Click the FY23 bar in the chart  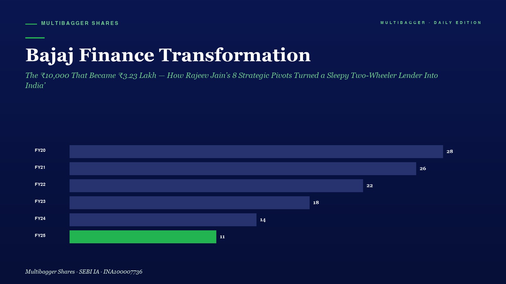tap(189, 203)
